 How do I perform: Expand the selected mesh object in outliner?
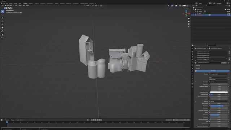tap(194, 15)
